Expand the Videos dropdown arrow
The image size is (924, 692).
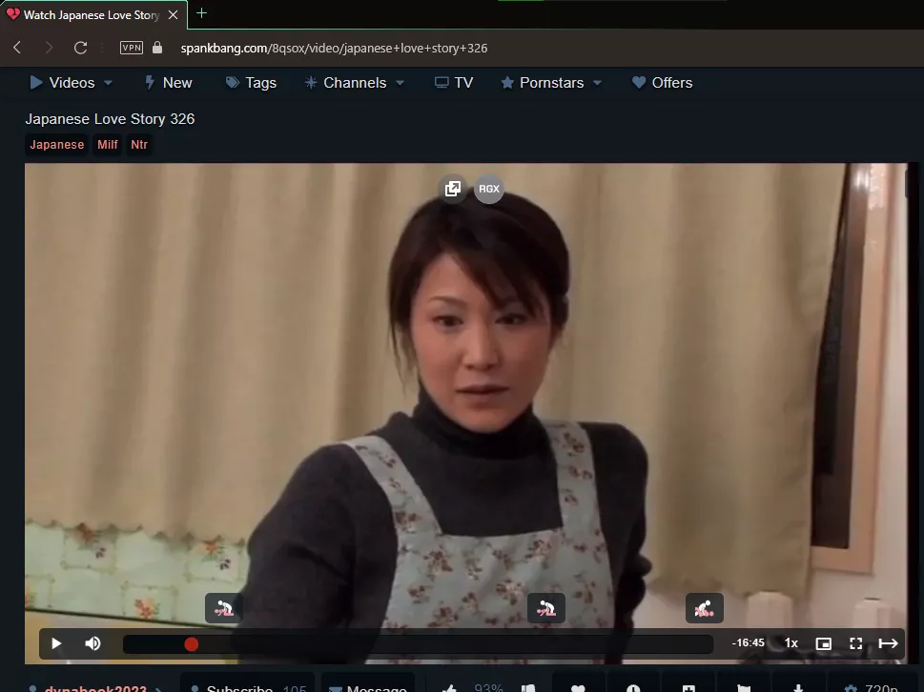108,83
